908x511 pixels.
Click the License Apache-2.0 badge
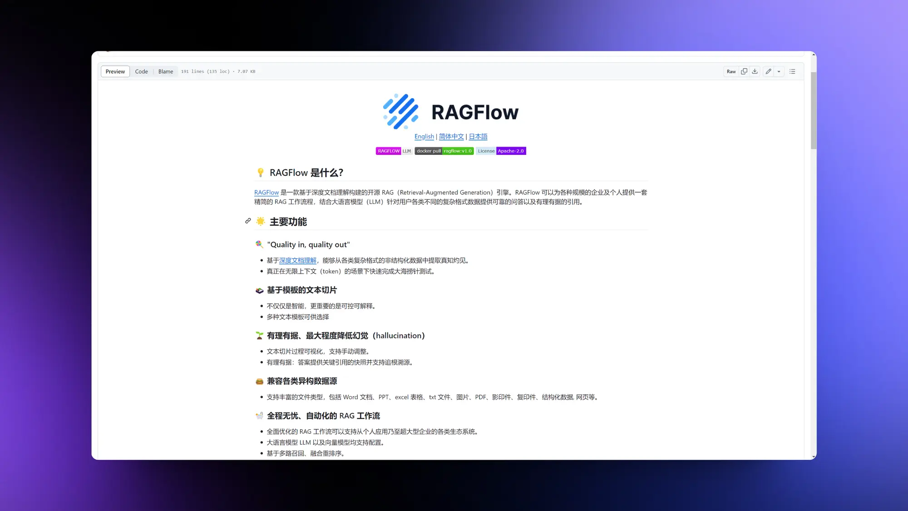coord(501,151)
